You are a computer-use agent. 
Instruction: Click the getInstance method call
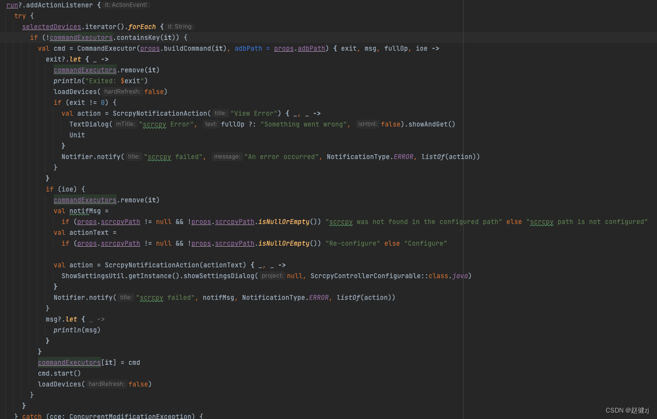click(x=154, y=276)
